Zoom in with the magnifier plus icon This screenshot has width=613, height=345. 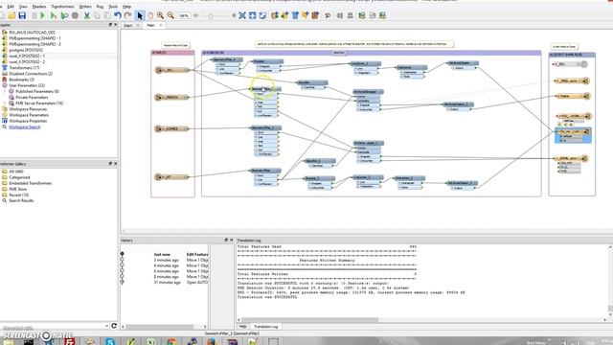[160, 15]
